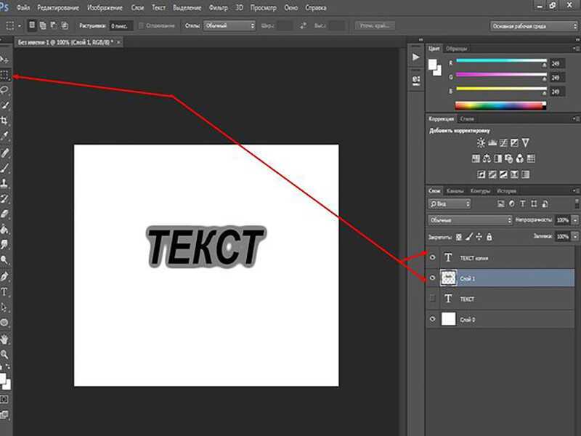The width and height of the screenshot is (581, 436).
Task: Click the R channel slider
Action: (501, 60)
